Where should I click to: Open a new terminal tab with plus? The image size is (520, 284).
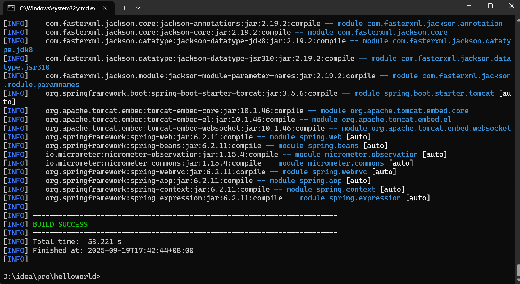click(125, 8)
